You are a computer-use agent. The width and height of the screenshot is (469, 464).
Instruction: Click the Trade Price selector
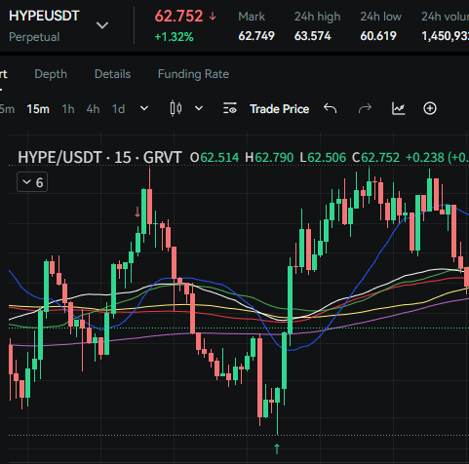click(279, 109)
